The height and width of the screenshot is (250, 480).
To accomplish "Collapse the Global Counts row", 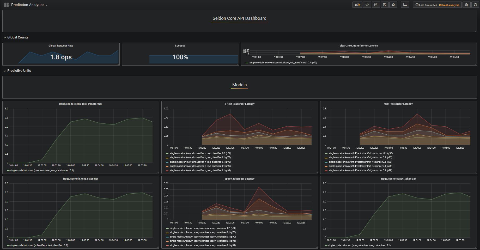I will pyautogui.click(x=17, y=37).
